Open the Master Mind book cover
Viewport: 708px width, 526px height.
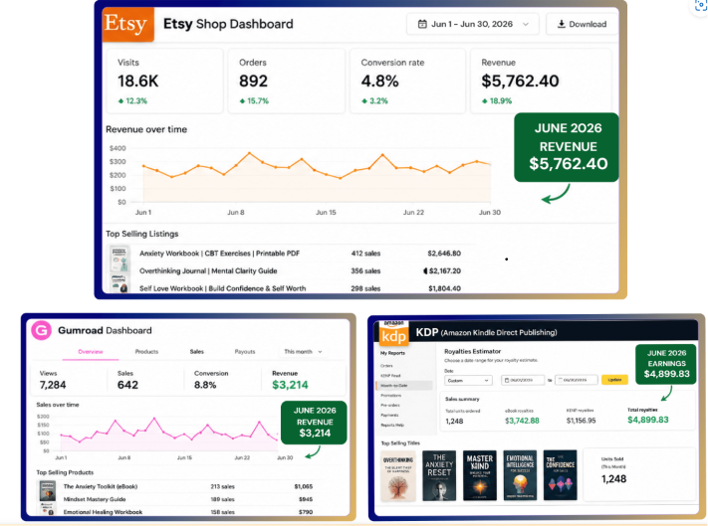click(480, 475)
